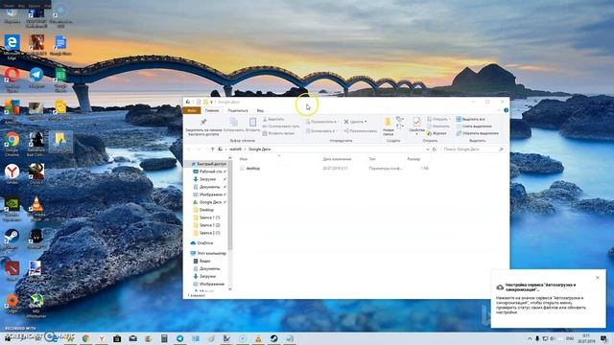The width and height of the screenshot is (614, 345).
Task: Open Steam from the desktop
Action: coord(12,240)
